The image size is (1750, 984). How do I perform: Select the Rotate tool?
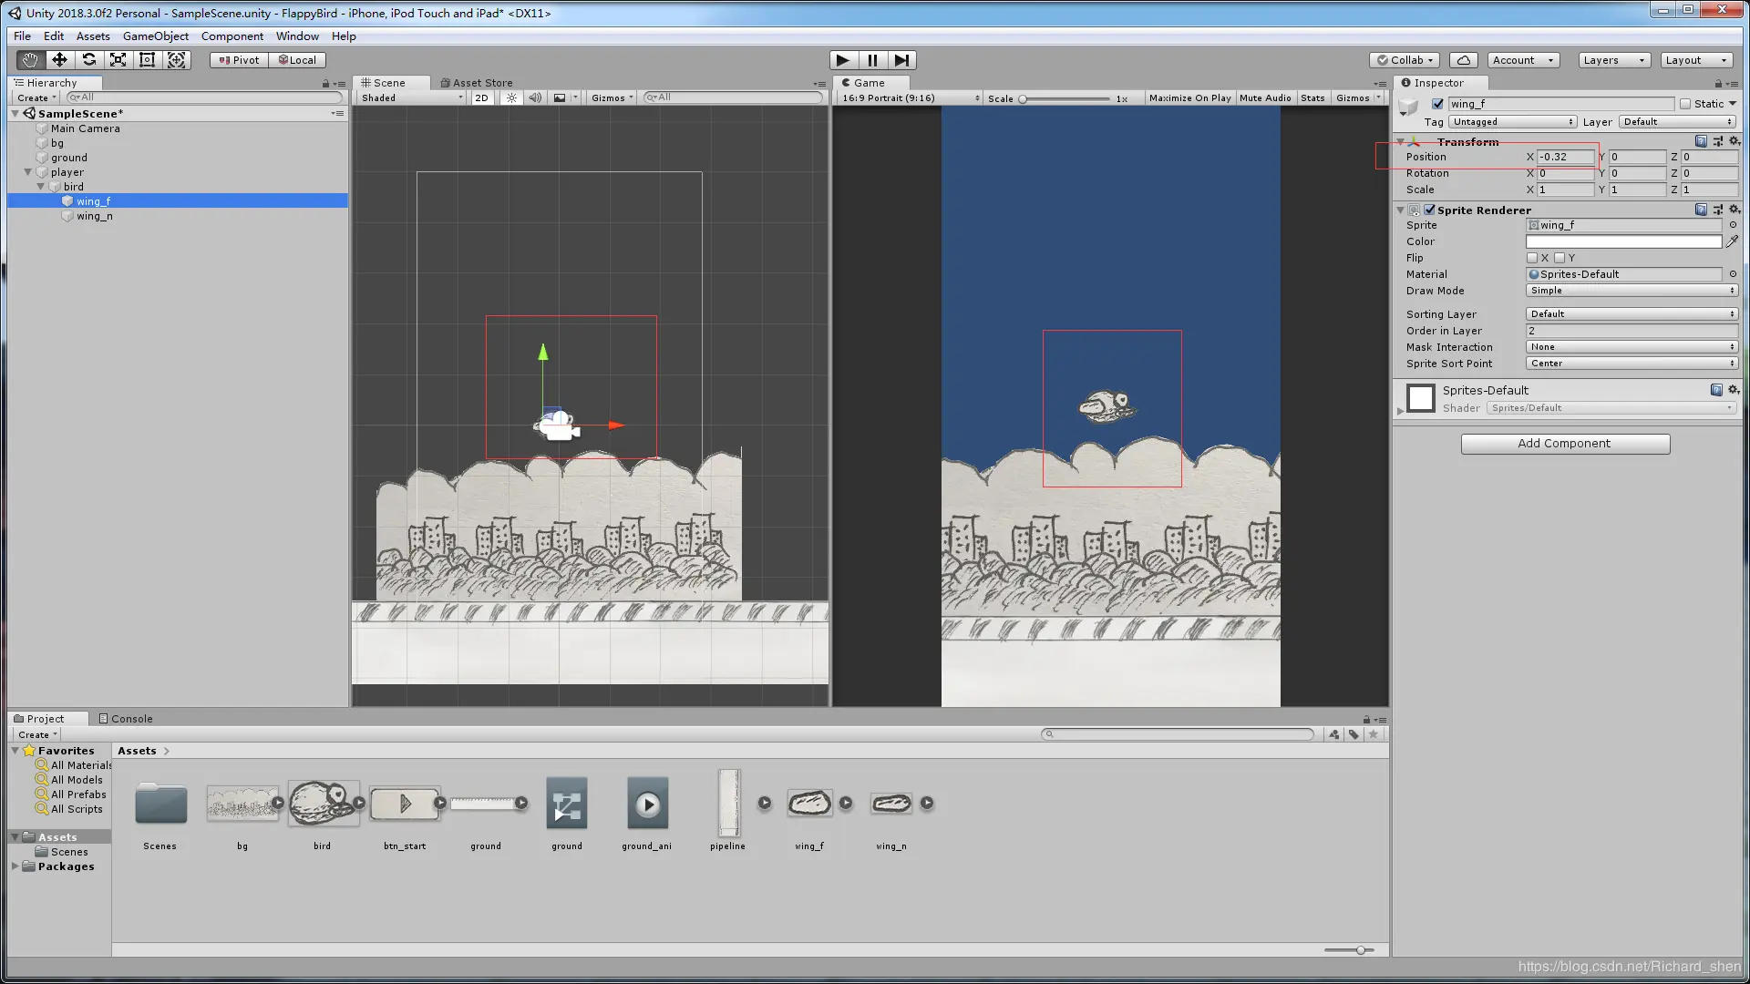(x=88, y=60)
